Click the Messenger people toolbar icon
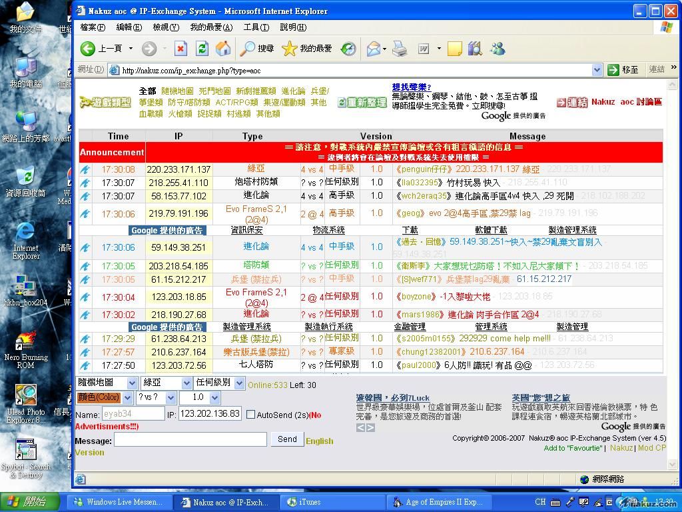 point(497,48)
